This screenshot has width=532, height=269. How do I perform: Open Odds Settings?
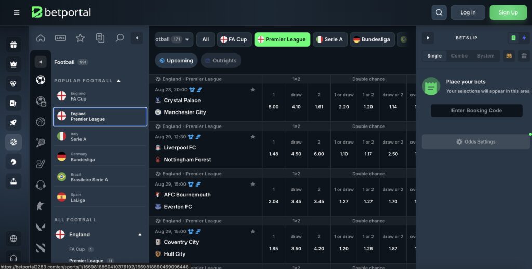pos(476,142)
